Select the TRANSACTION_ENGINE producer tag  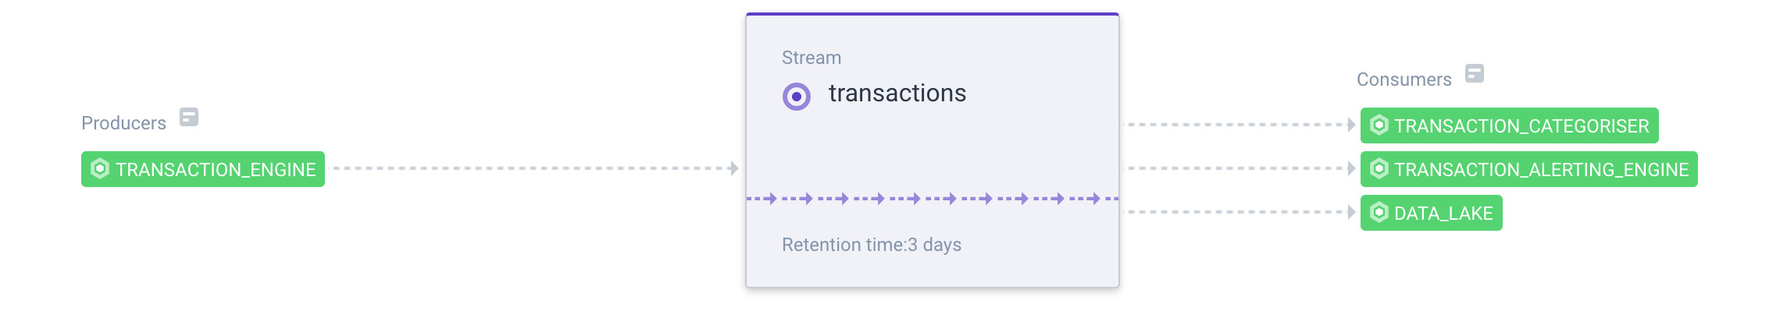203,169
